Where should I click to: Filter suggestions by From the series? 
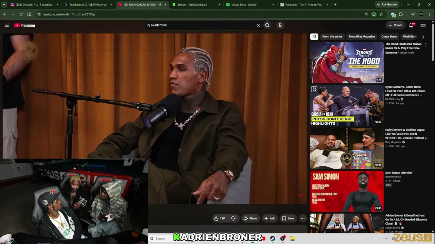tap(332, 37)
